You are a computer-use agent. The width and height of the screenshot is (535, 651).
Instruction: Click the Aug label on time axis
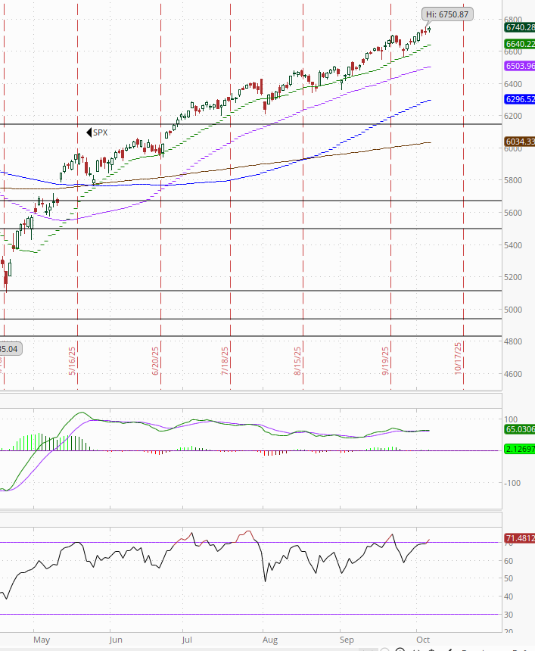click(x=270, y=640)
